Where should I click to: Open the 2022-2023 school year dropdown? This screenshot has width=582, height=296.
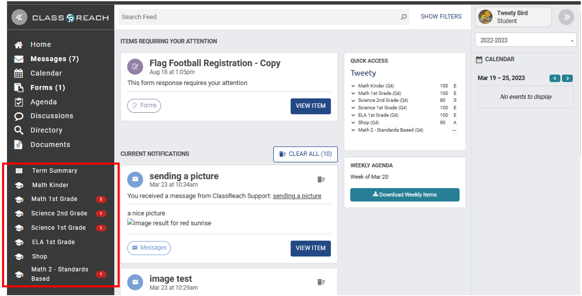[526, 40]
